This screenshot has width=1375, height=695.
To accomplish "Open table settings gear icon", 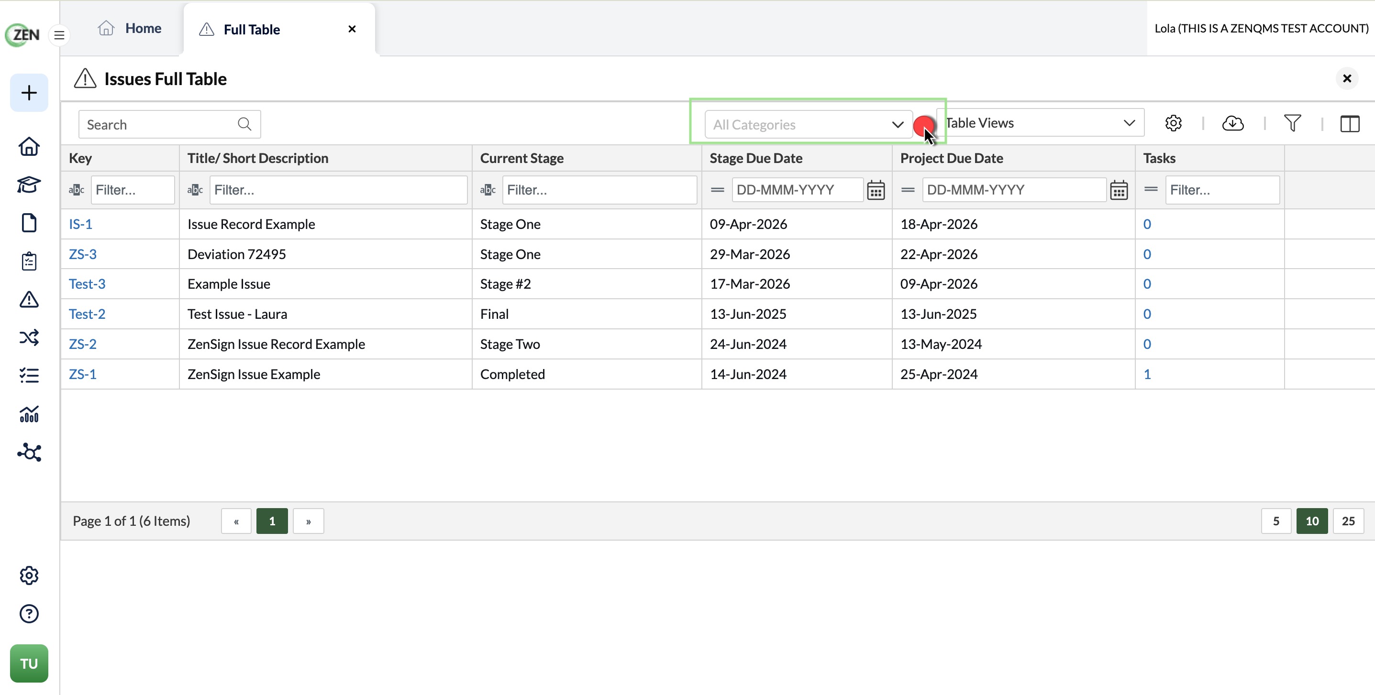I will 1173,124.
